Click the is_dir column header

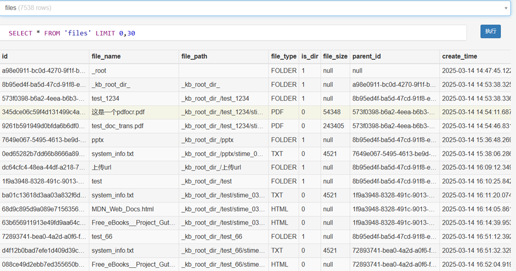pyautogui.click(x=310, y=56)
